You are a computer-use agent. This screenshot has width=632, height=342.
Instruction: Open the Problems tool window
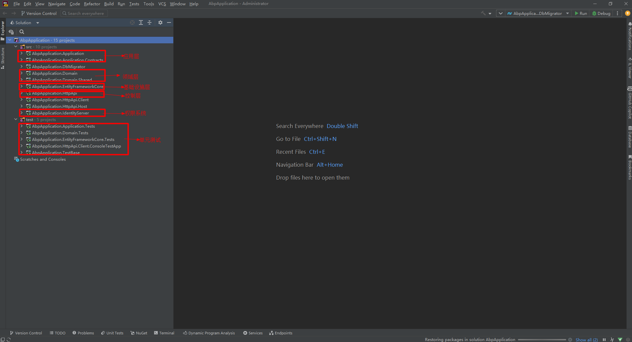[83, 333]
